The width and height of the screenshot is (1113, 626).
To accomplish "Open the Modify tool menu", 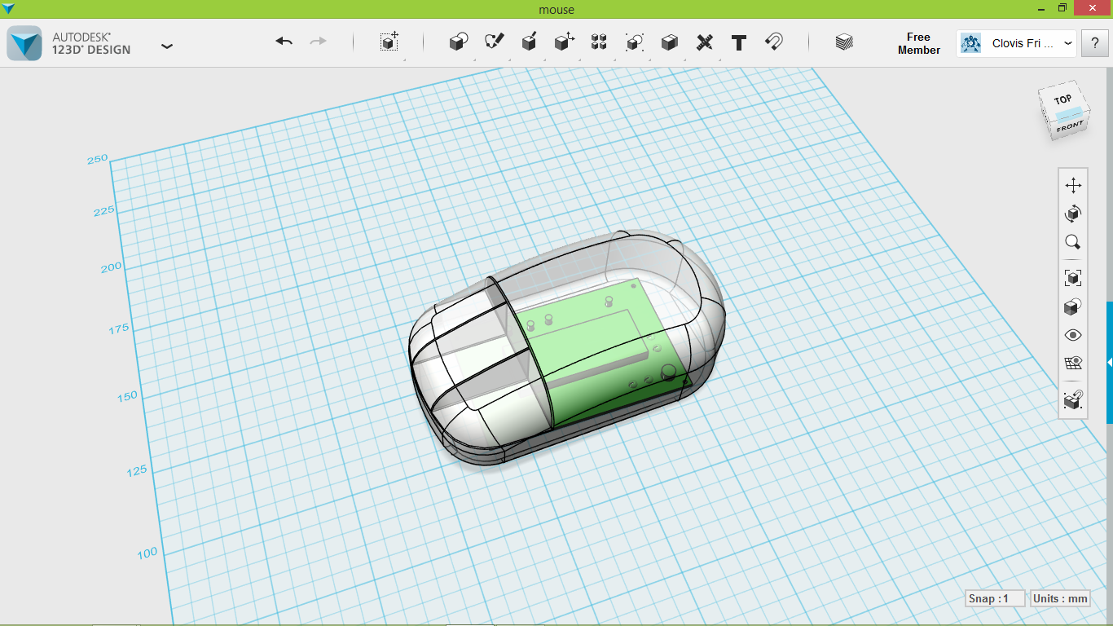I will point(565,42).
